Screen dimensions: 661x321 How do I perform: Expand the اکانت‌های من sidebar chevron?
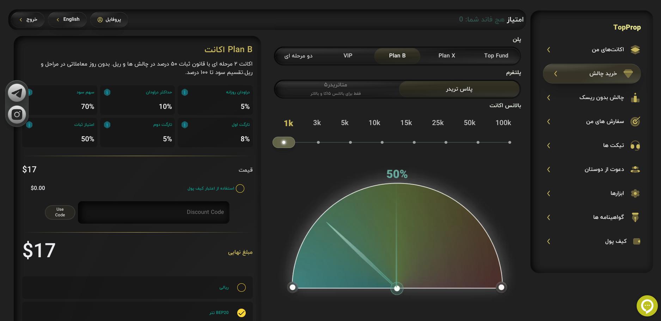(549, 50)
